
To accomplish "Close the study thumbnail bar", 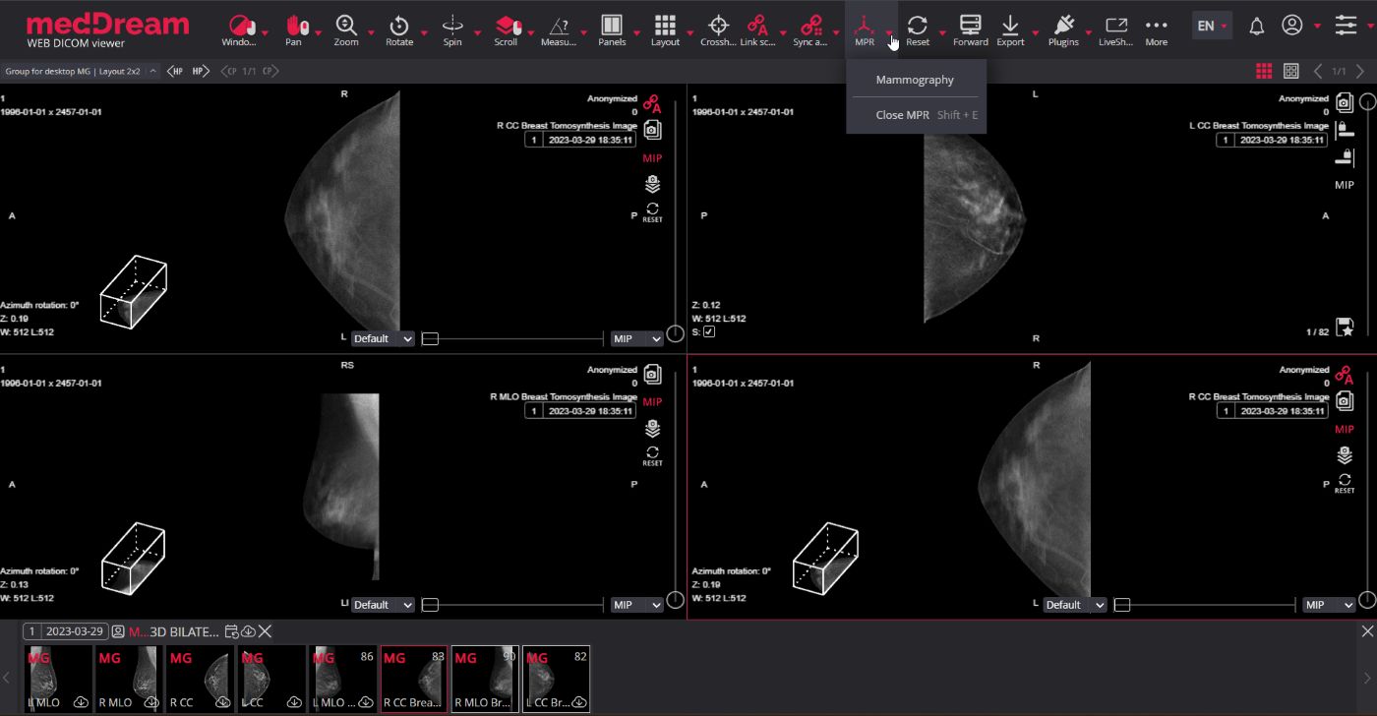I will pyautogui.click(x=1367, y=631).
